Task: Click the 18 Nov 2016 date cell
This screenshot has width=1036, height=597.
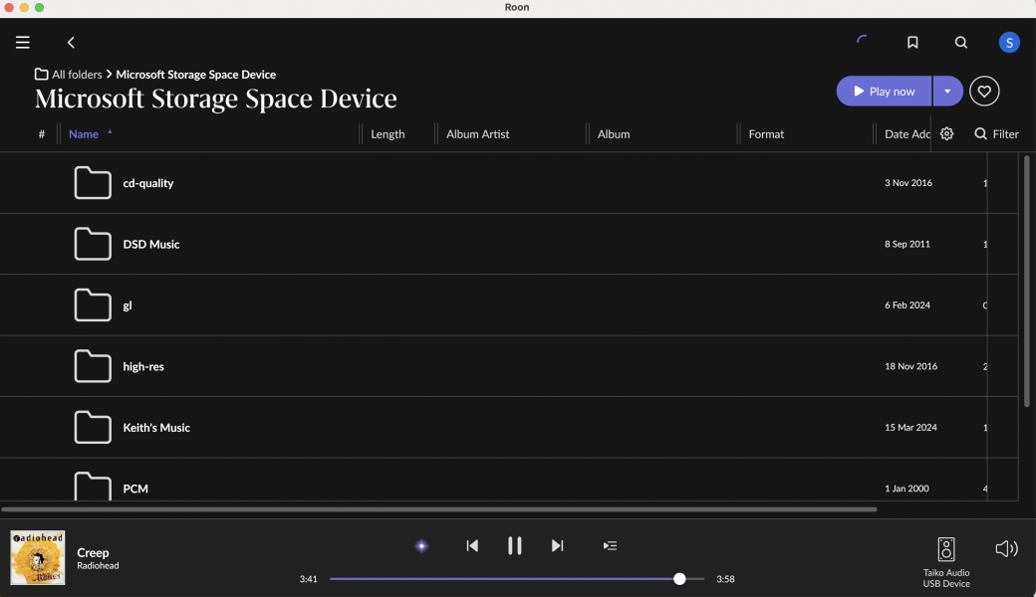Action: 910,366
